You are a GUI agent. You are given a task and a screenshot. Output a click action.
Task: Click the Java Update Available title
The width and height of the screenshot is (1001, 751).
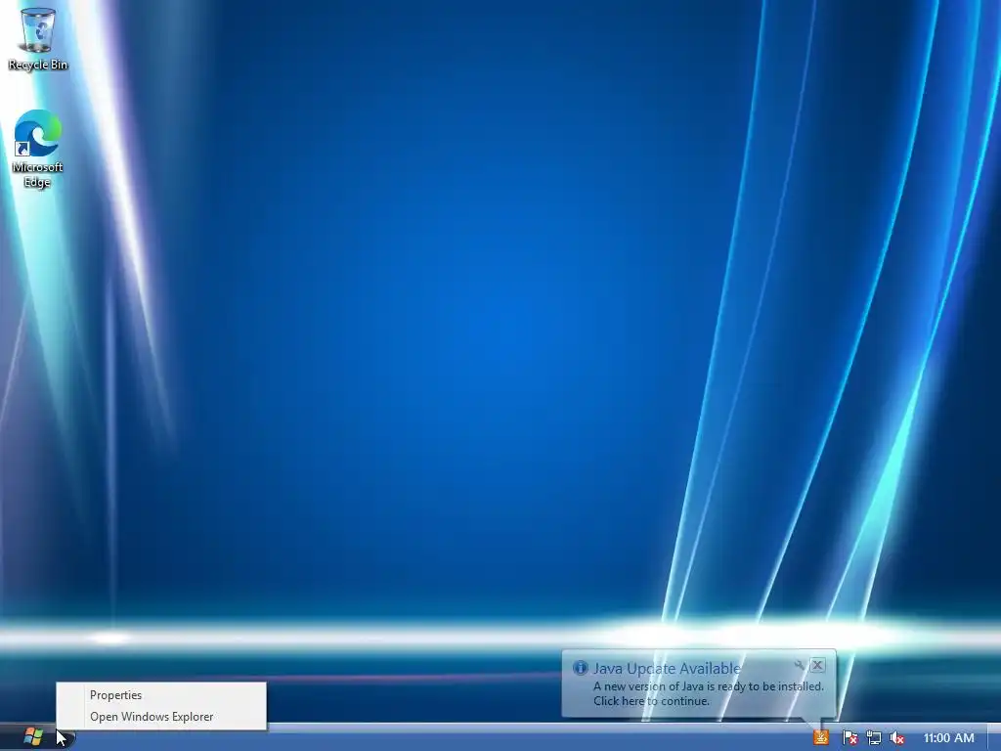[x=667, y=668]
